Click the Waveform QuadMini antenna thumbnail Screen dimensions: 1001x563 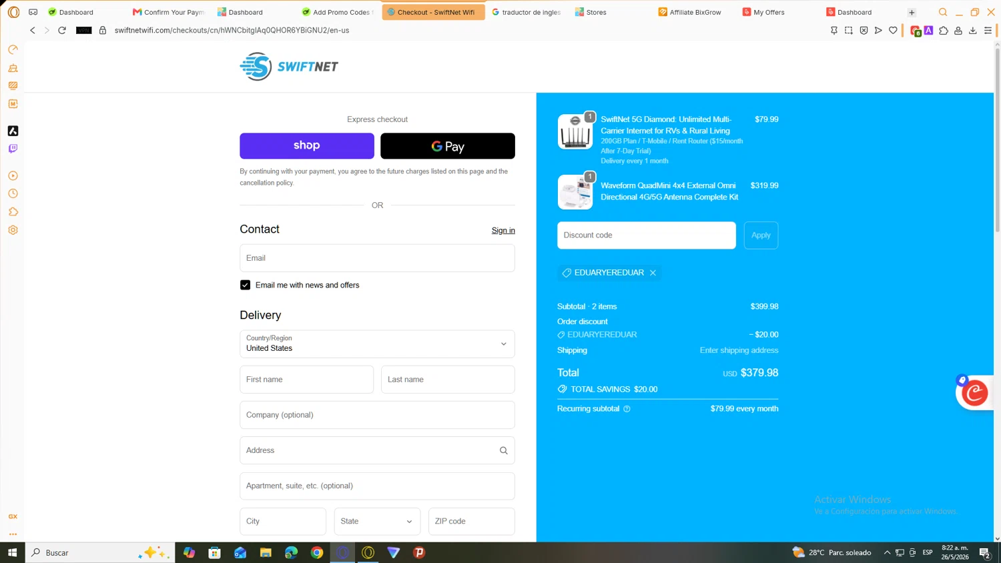click(575, 192)
